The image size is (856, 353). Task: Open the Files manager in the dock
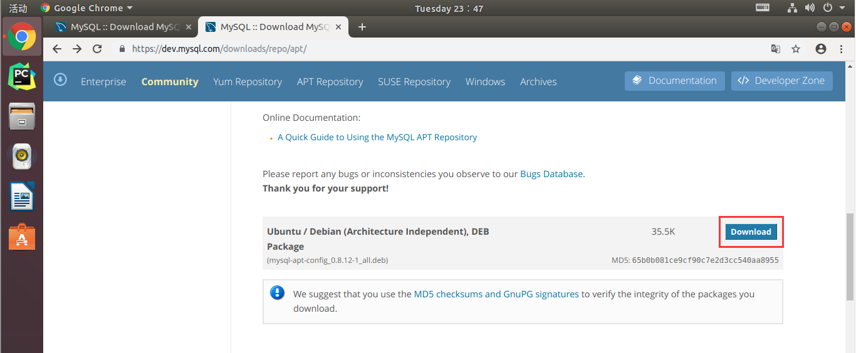point(22,116)
